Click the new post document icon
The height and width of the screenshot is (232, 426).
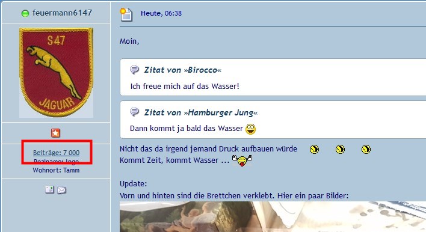pyautogui.click(x=126, y=14)
